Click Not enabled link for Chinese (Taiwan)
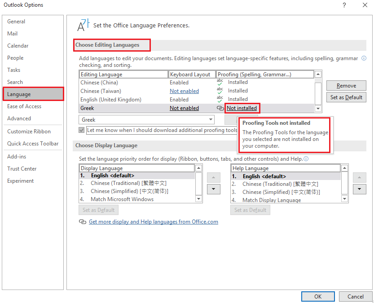The width and height of the screenshot is (374, 303). click(x=184, y=91)
